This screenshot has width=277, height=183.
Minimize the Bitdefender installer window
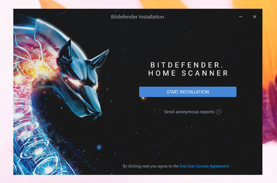[241, 17]
